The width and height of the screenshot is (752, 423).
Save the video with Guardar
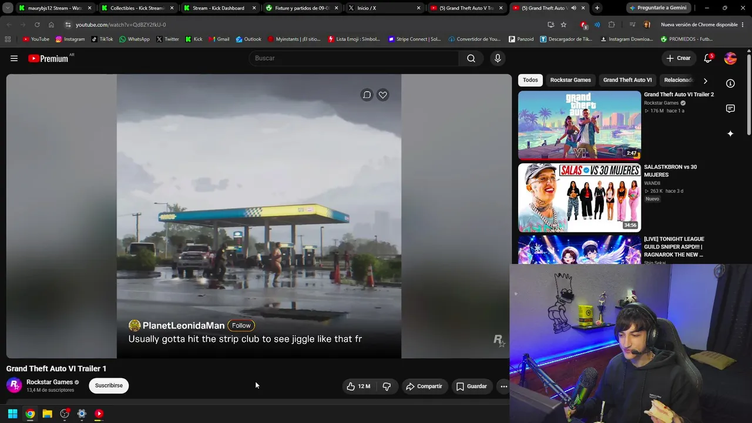click(472, 386)
